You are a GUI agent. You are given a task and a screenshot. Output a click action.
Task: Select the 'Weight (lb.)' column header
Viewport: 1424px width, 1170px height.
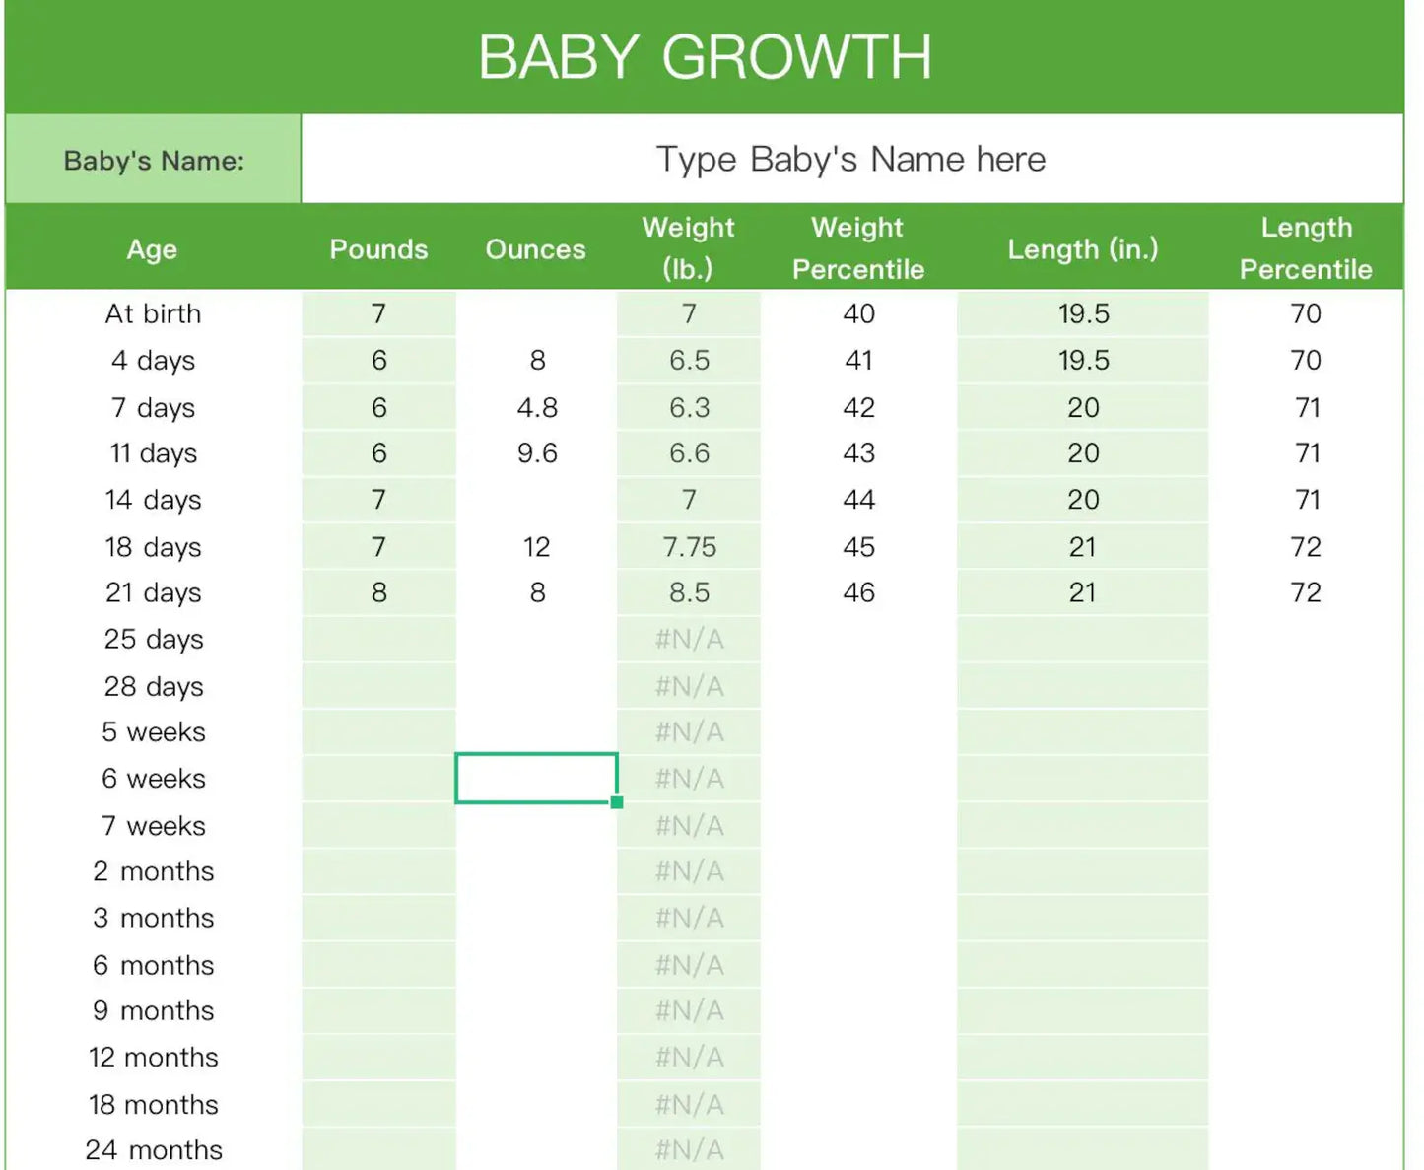pos(688,248)
